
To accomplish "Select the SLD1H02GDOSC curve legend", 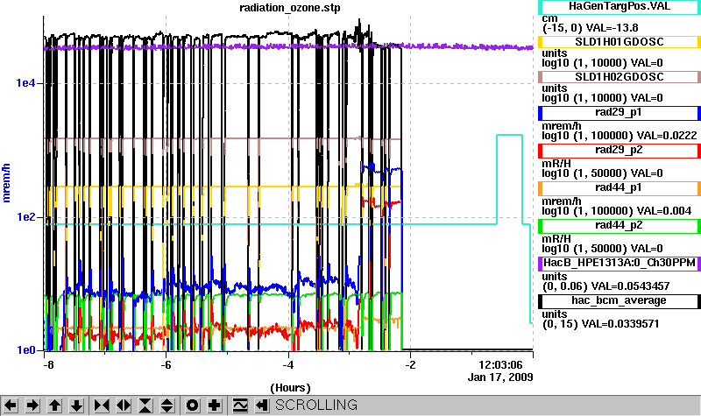I will [x=620, y=77].
